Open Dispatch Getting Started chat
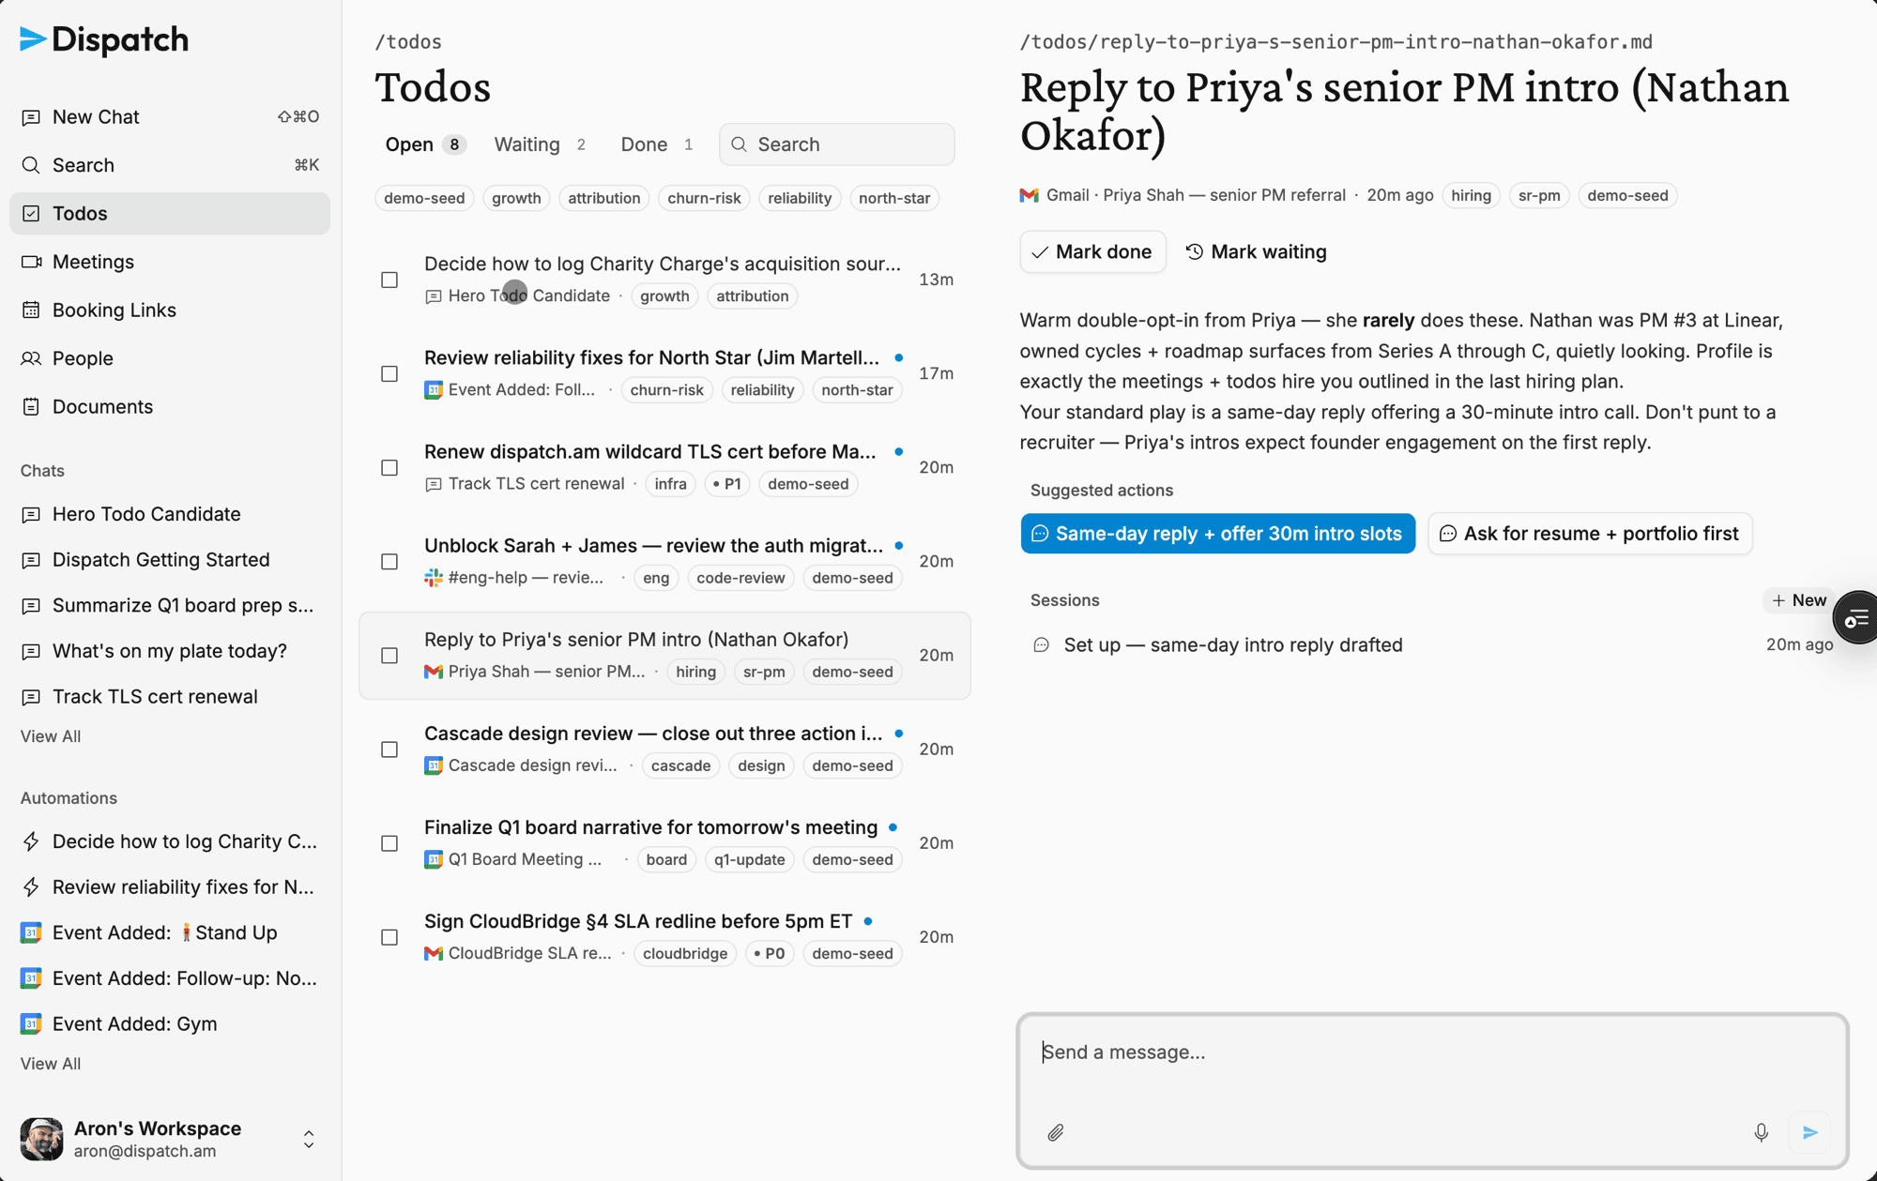Screen dimensions: 1877x1181 (170, 560)
